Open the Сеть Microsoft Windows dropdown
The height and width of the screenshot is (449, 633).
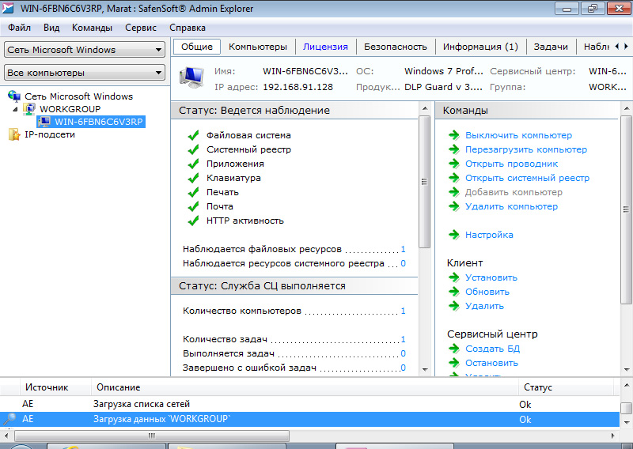85,50
